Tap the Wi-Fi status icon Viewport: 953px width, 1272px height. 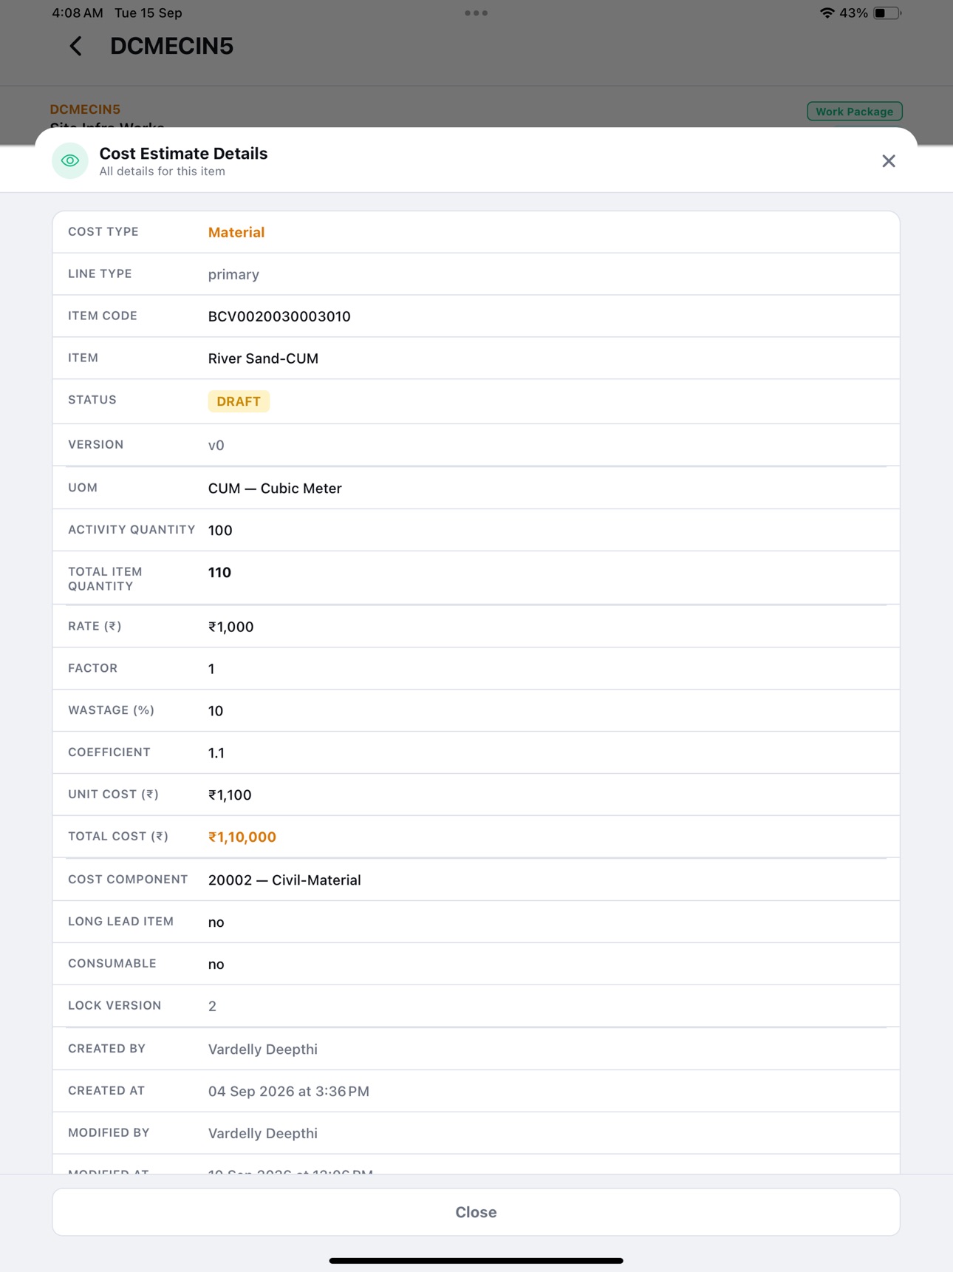click(827, 13)
